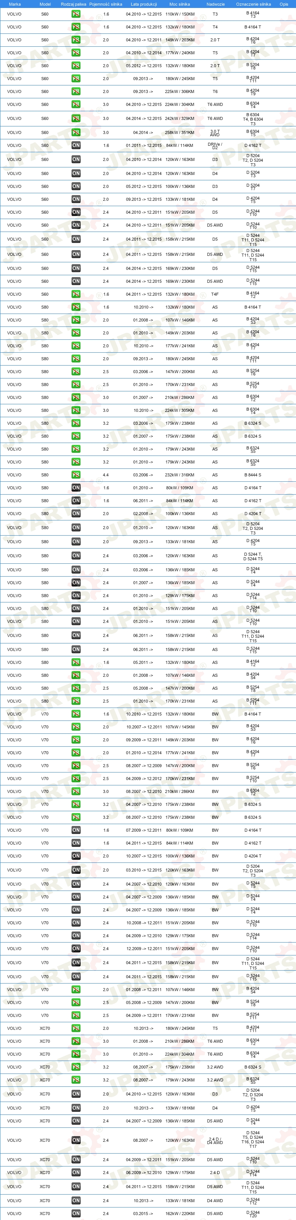
Task: Select petrol icon in S80 224kW / 305KM row
Action: tap(76, 410)
